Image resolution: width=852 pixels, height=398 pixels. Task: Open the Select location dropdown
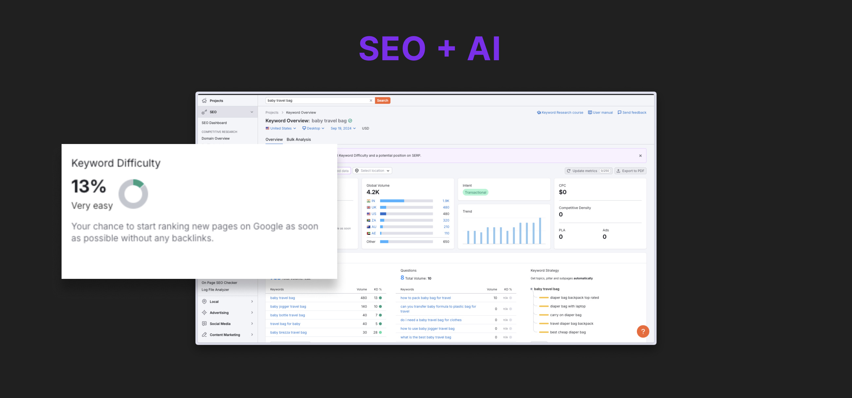[372, 171]
